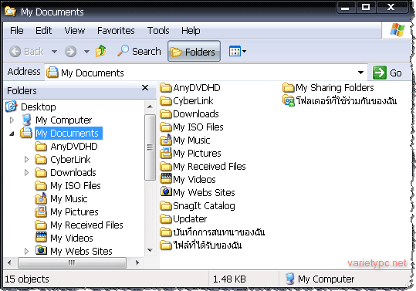Click the horizontal scrollbar thumb in Folders

[x=72, y=263]
